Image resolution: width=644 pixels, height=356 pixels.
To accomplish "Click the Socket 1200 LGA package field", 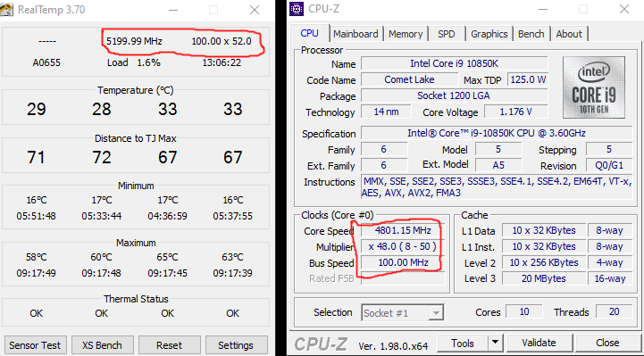I will [x=455, y=95].
